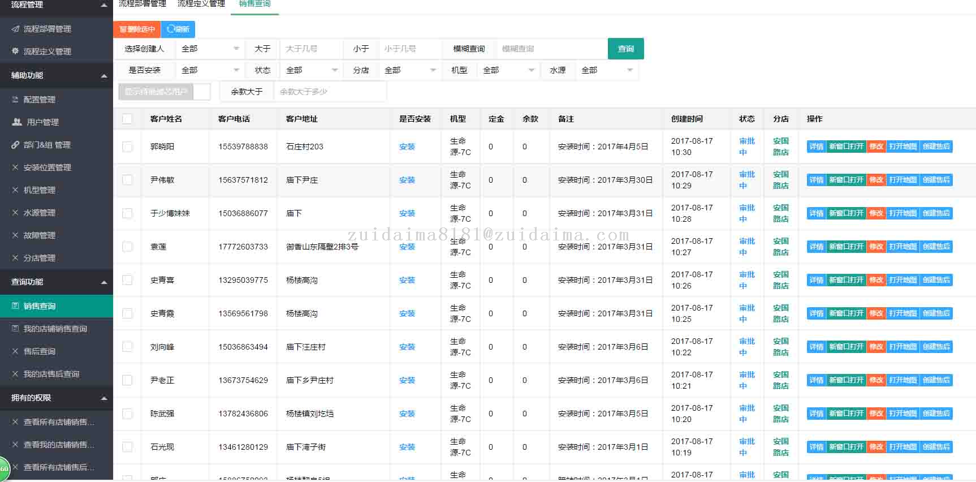Click phone number 13461280129 cell
Image resolution: width=976 pixels, height=482 pixels.
[243, 447]
